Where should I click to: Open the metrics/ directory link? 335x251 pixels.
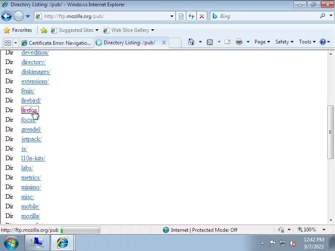click(x=31, y=177)
